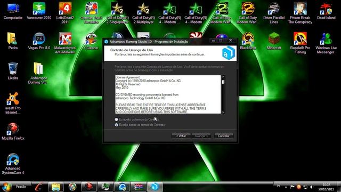Open the volume control in tray
The image size is (341, 192).
tap(312, 187)
